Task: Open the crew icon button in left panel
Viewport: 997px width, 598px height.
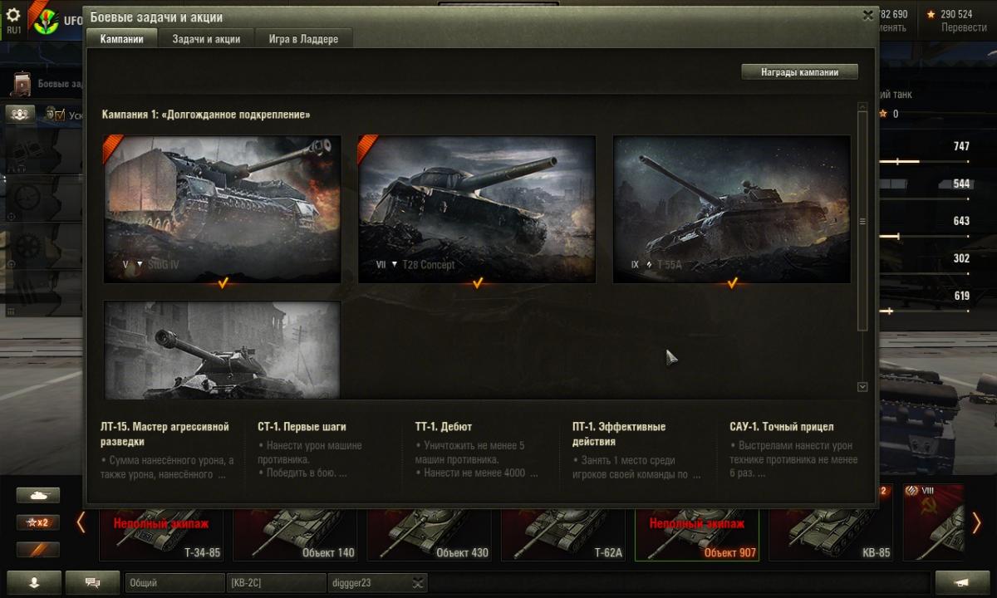Action: [20, 114]
